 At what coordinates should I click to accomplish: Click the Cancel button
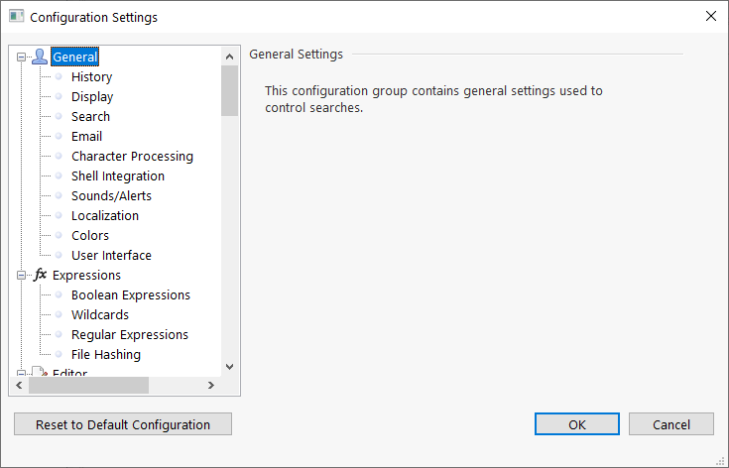(671, 424)
